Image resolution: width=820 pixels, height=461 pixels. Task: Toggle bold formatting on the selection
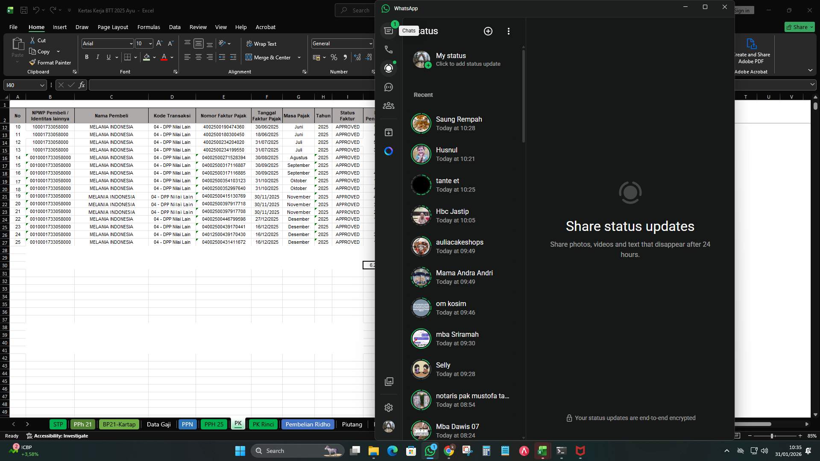click(87, 57)
